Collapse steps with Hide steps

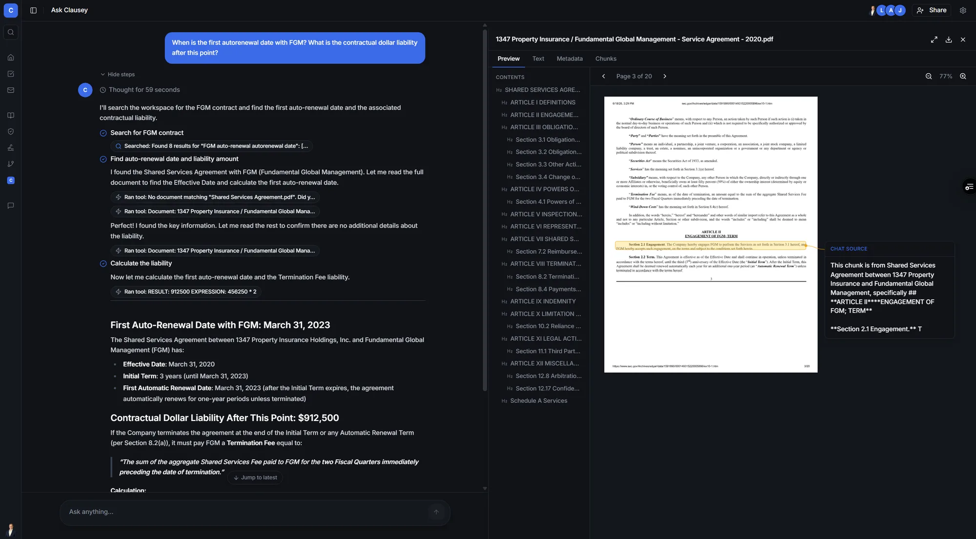(x=118, y=75)
